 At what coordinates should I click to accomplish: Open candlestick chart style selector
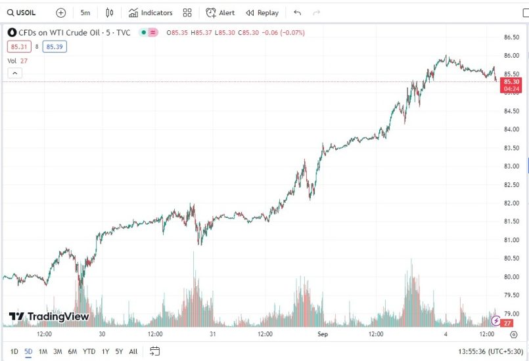110,12
